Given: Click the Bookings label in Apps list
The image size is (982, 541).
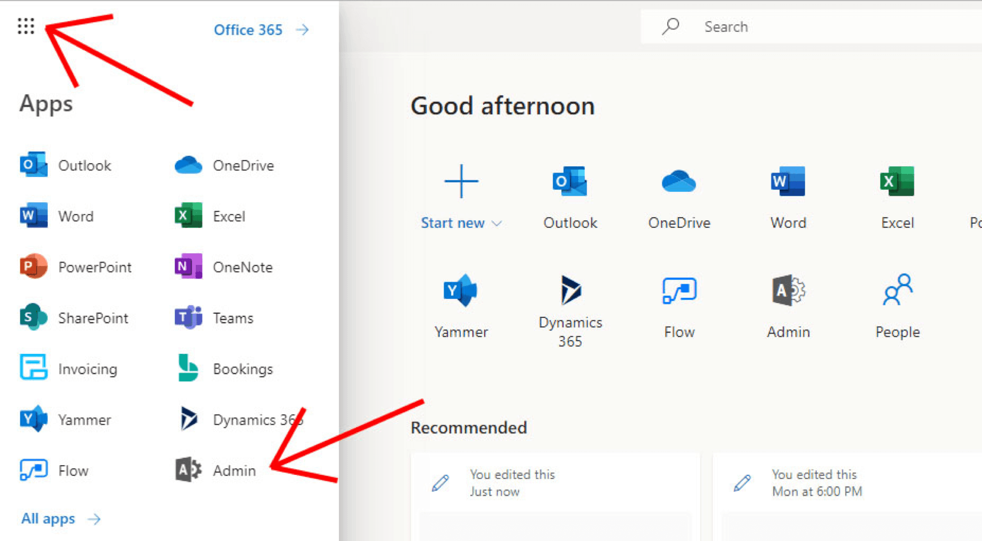Looking at the screenshot, I should point(243,369).
